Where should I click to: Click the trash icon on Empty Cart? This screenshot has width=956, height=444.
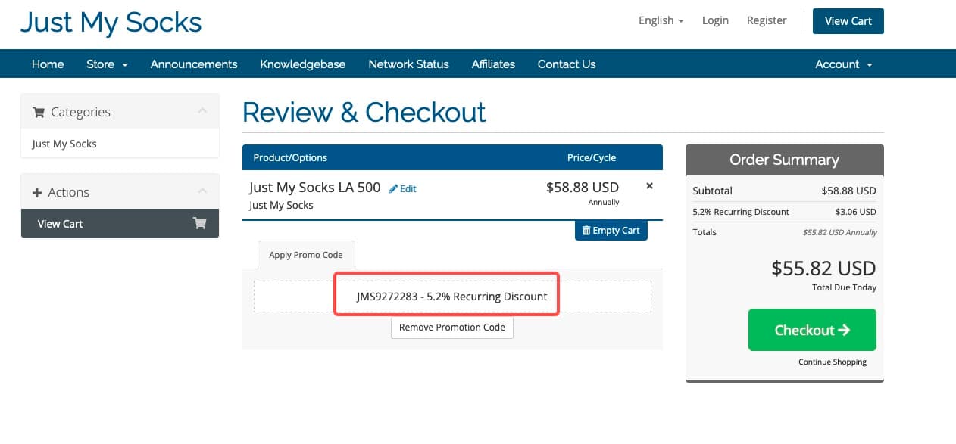click(x=586, y=230)
